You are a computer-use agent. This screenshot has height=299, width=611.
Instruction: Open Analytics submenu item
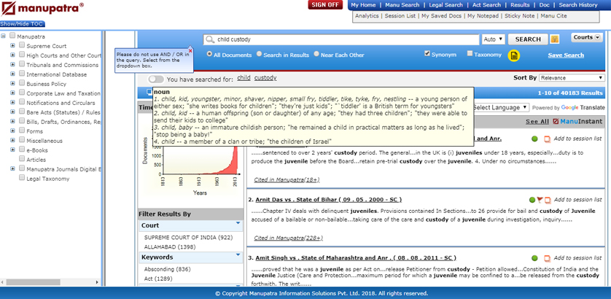[367, 16]
